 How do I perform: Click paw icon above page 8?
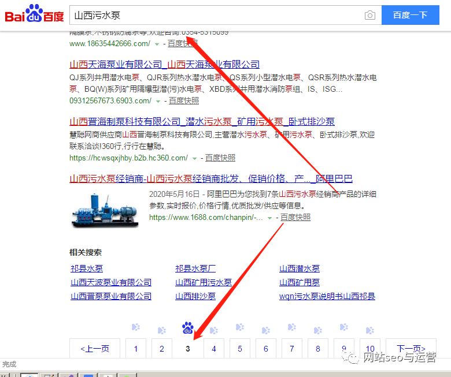coord(318,330)
